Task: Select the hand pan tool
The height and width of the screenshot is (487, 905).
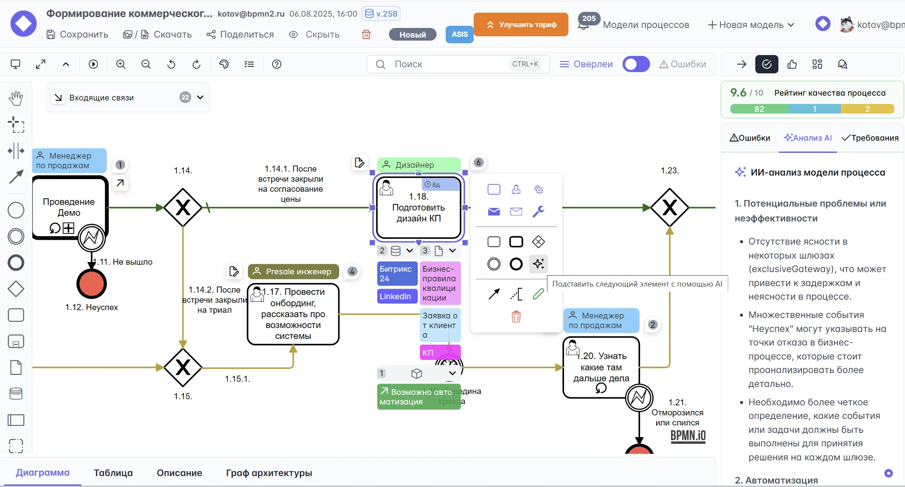Action: (x=16, y=98)
